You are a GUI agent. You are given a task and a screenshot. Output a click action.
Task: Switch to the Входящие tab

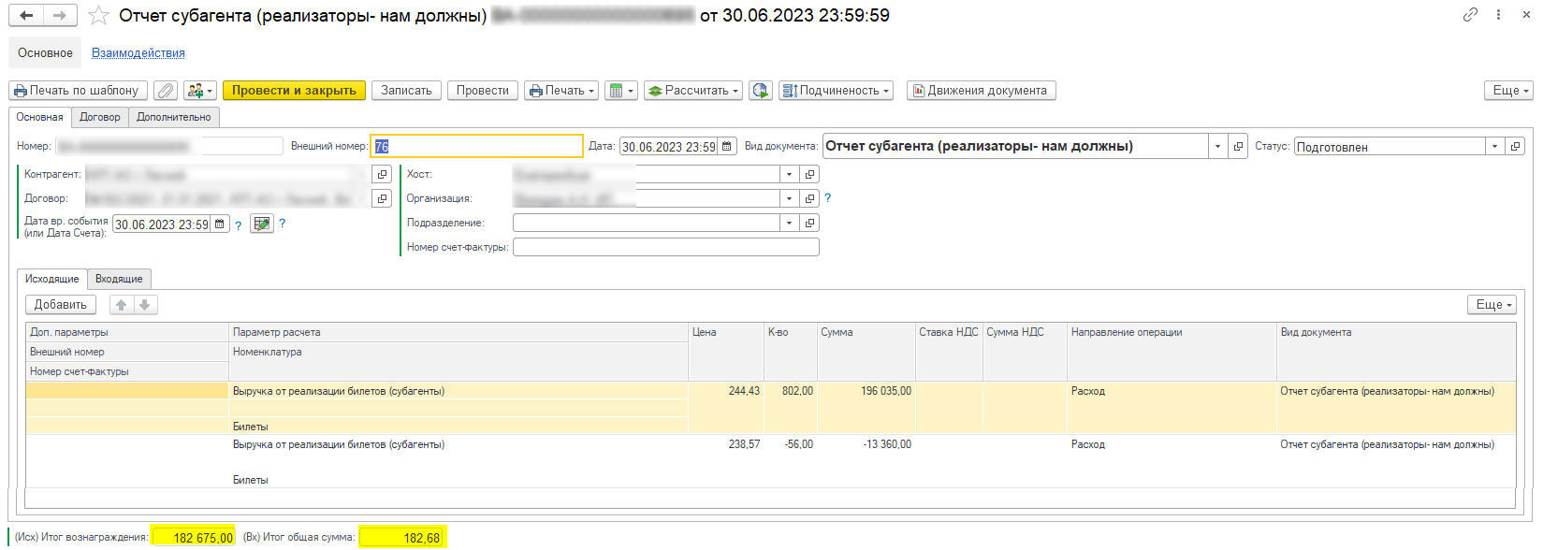pos(119,279)
